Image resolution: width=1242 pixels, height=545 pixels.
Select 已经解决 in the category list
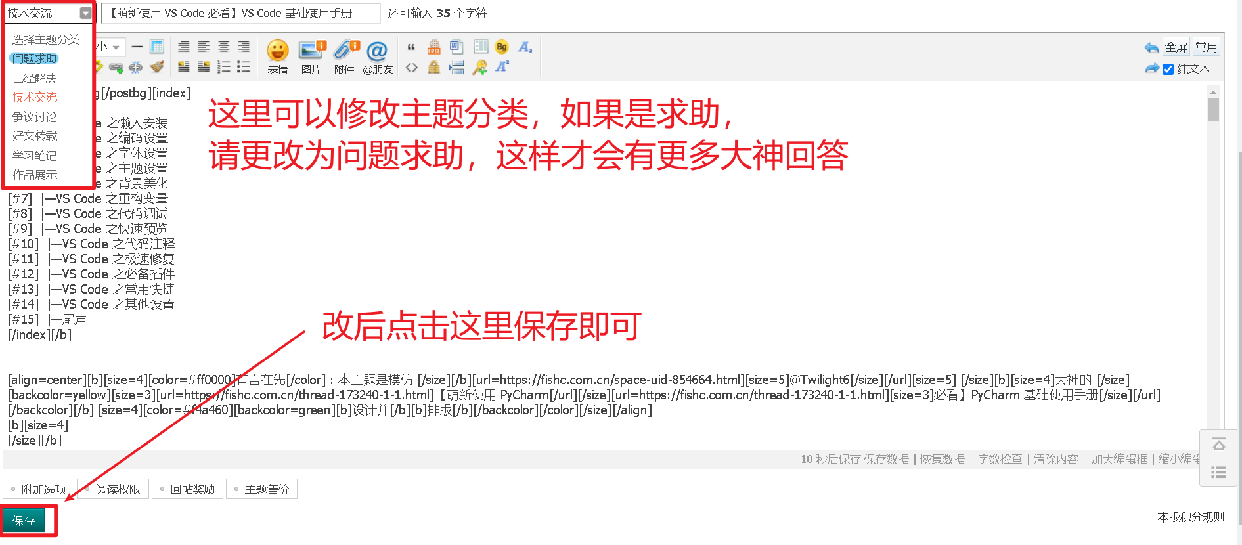35,78
